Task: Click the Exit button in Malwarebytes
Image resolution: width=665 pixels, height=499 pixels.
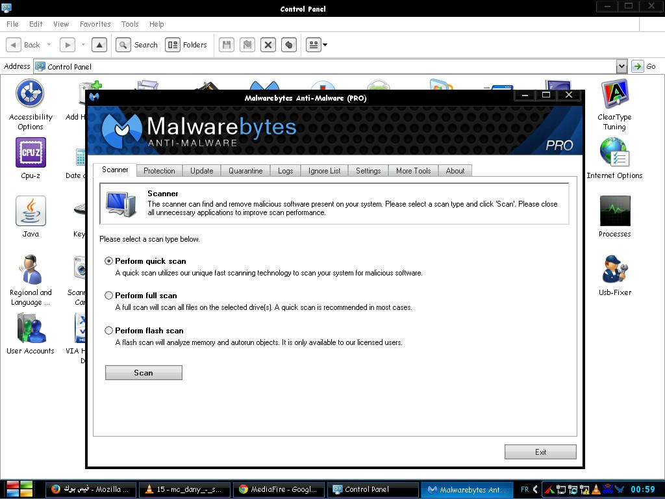Action: tap(540, 452)
